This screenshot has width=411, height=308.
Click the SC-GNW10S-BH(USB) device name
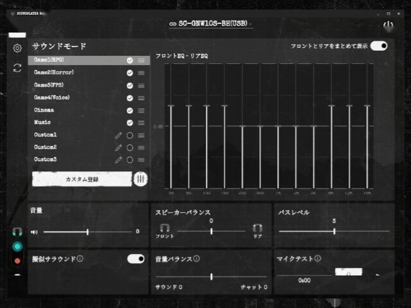point(208,24)
